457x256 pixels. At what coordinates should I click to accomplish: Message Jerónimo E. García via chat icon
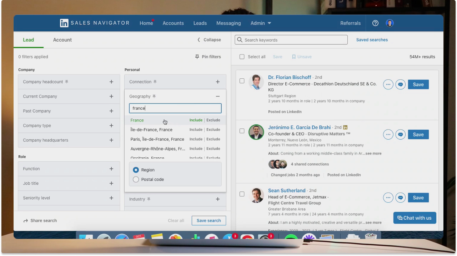[x=401, y=135]
